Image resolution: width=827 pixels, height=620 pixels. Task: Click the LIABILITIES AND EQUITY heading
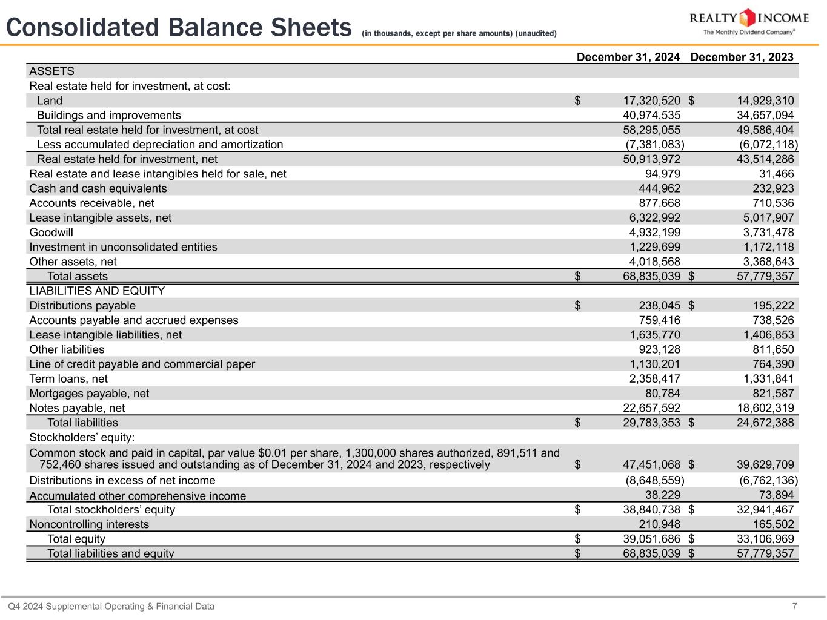[97, 291]
